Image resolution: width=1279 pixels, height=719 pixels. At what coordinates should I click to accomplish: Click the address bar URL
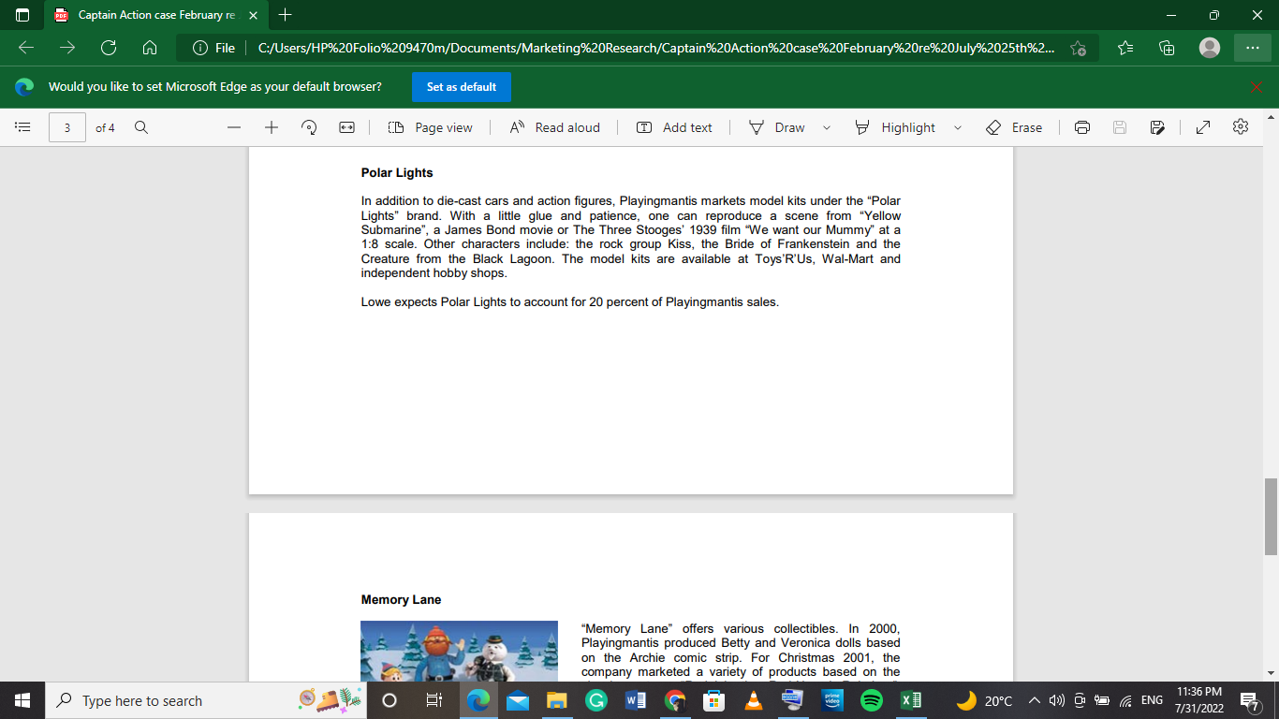pyautogui.click(x=656, y=48)
